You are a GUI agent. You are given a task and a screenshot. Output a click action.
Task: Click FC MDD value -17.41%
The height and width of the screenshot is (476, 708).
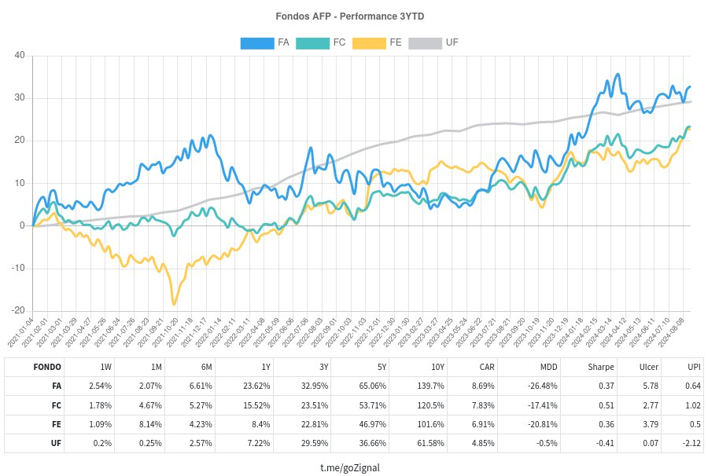click(x=542, y=405)
